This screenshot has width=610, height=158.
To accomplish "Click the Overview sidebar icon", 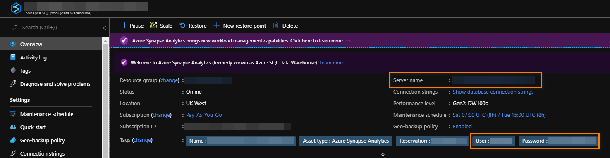I will (x=13, y=44).
